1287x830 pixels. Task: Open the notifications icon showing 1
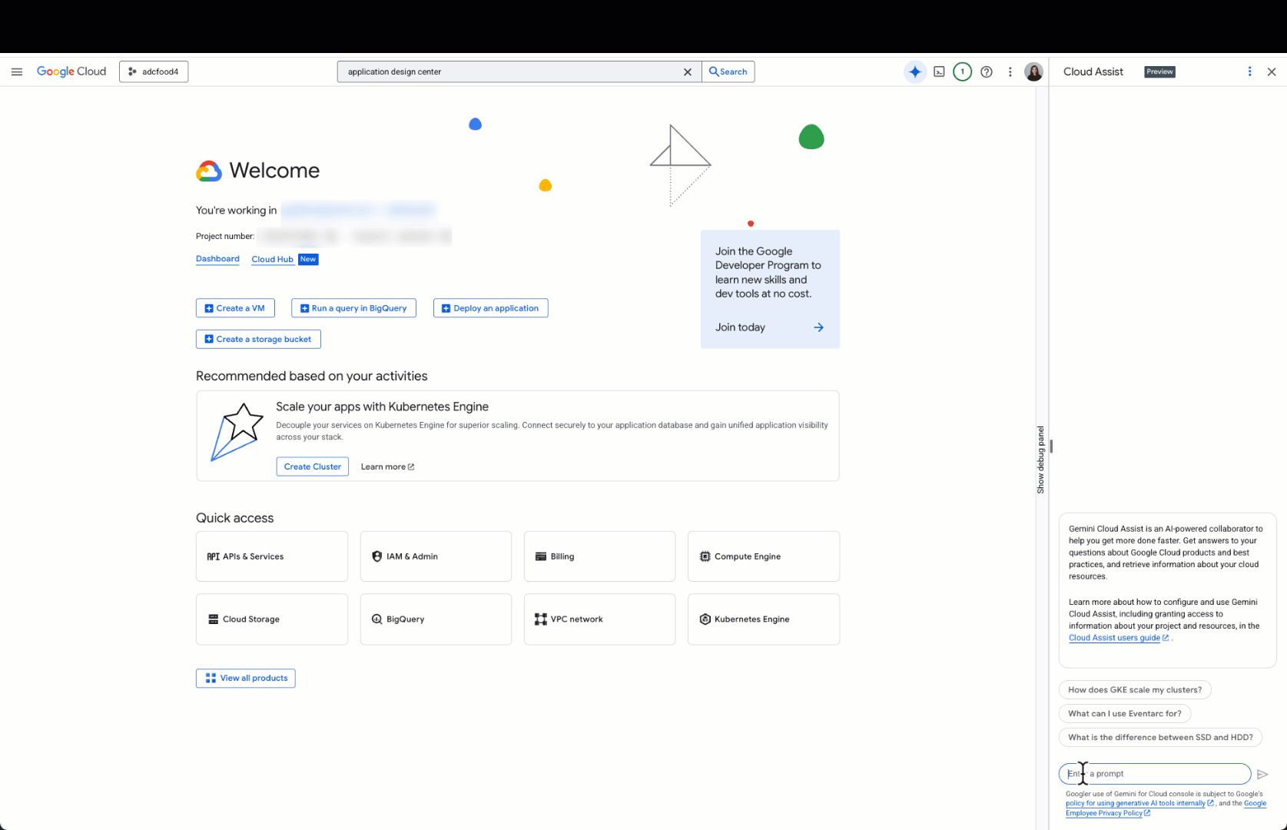point(962,71)
